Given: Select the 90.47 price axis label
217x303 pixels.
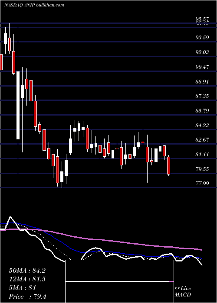Looking at the screenshot, I should coord(202,67).
